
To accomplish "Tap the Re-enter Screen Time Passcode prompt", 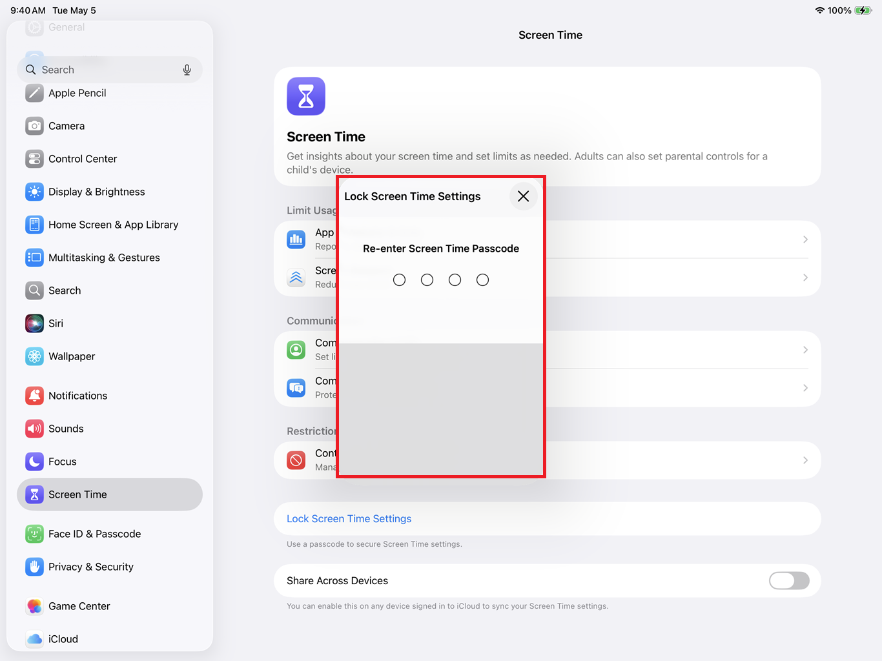I will point(441,249).
